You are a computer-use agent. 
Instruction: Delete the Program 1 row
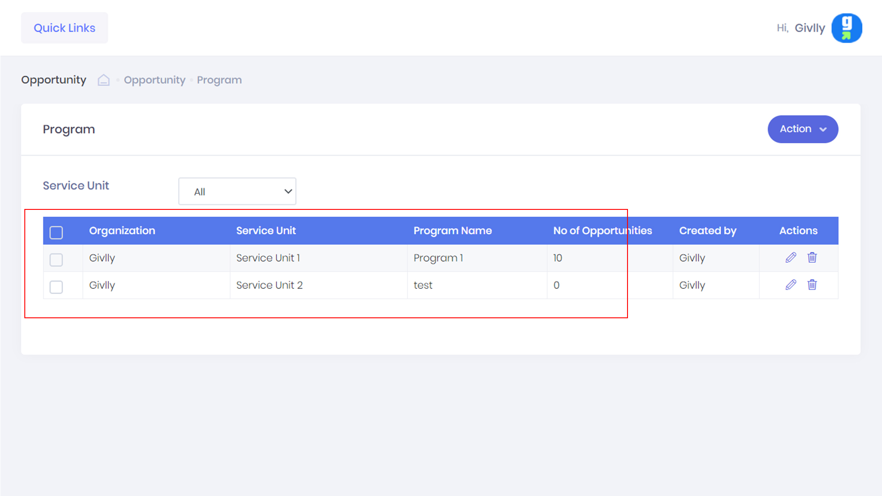coord(812,258)
